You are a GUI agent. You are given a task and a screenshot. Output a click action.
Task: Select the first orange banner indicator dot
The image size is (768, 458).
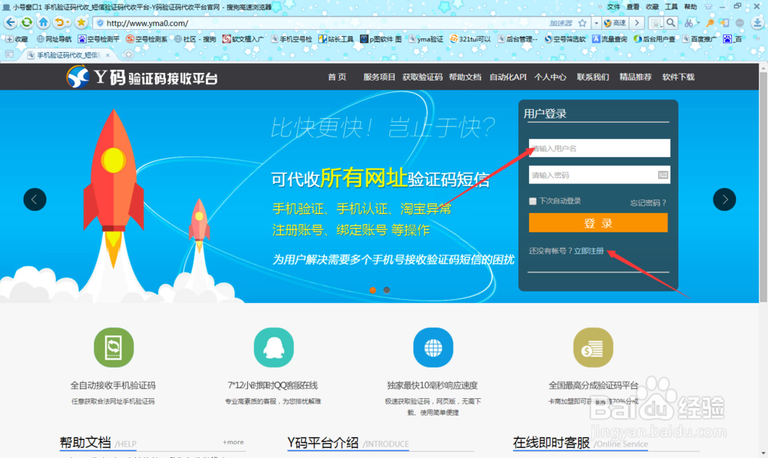coord(372,290)
